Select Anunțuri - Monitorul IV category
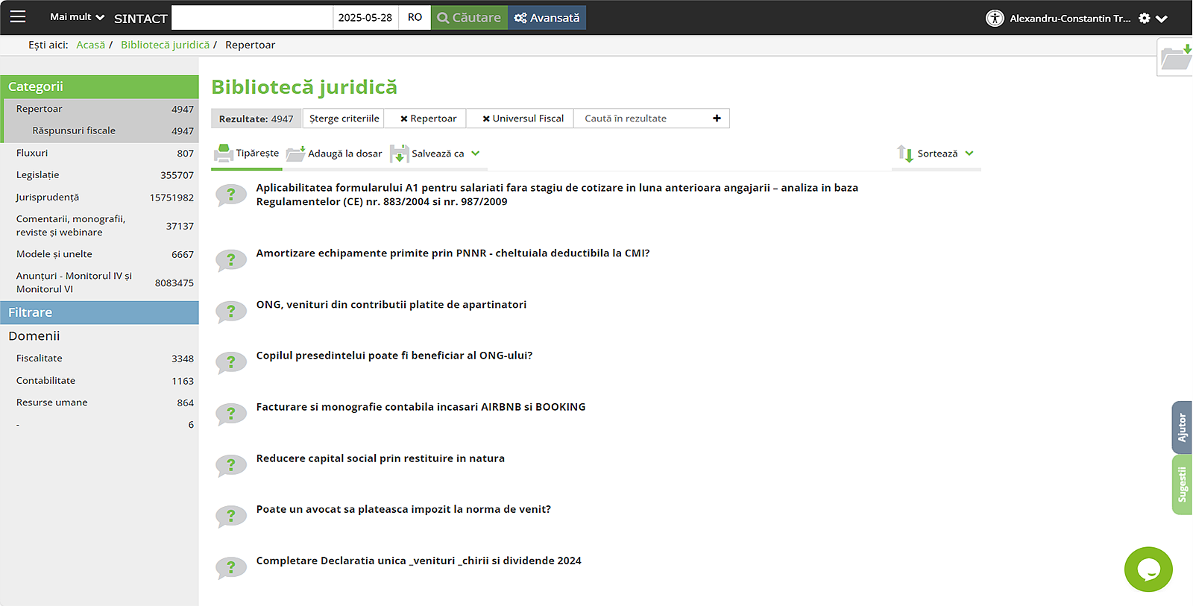 pos(101,283)
